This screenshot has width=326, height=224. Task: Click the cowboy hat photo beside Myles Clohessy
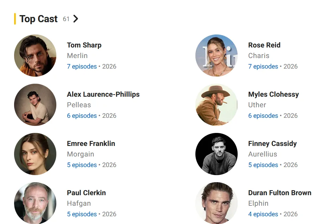[217, 105]
